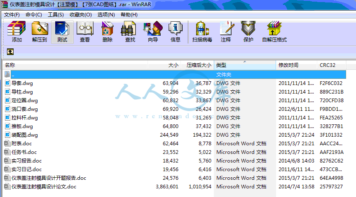This screenshot has height=197, width=356.
Task: Launch the Wizard (向导) icon
Action: pyautogui.click(x=153, y=28)
